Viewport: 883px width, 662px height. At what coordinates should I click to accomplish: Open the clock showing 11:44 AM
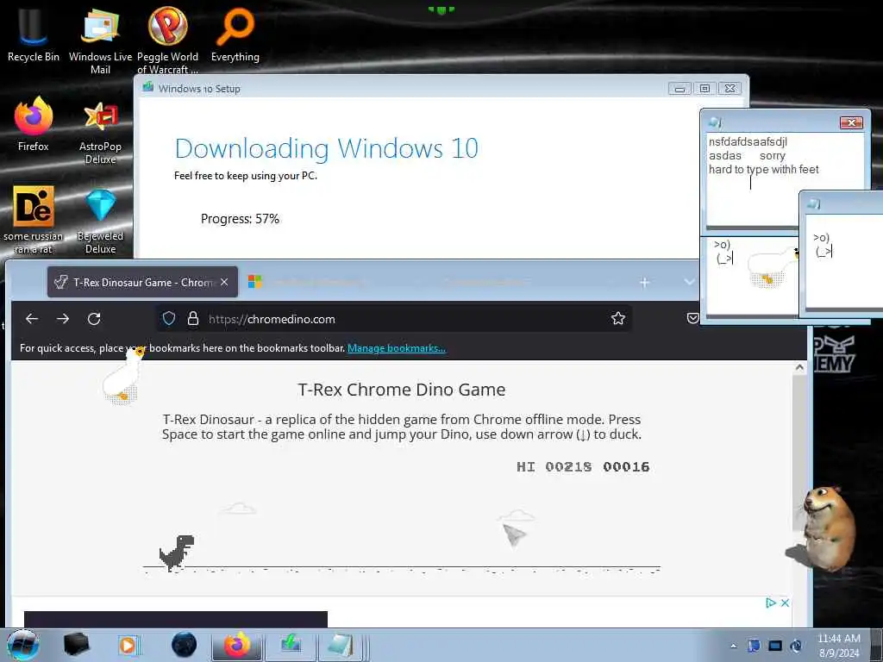click(x=839, y=646)
